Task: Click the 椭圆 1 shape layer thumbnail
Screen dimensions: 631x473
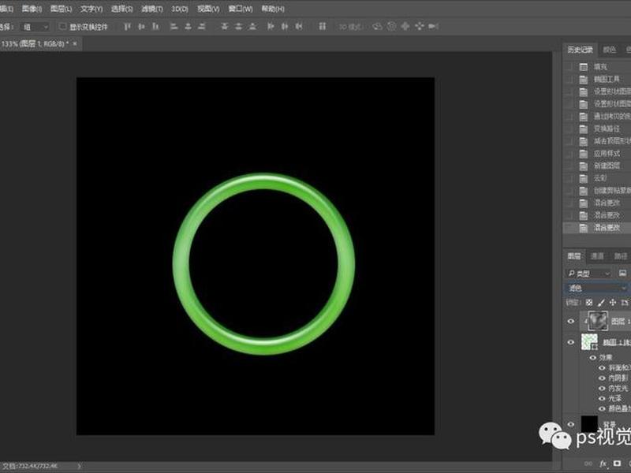Action: point(589,342)
